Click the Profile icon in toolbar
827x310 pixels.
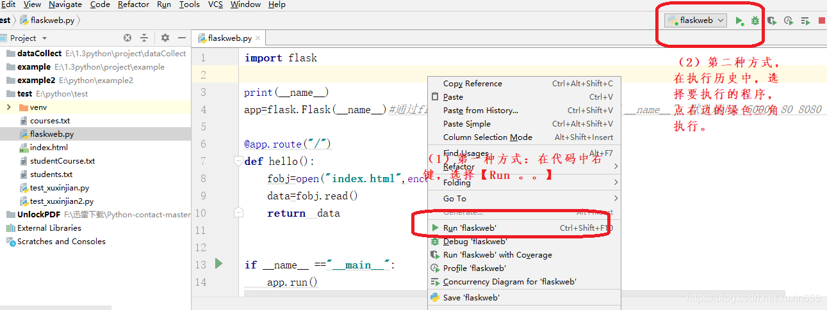pos(789,20)
